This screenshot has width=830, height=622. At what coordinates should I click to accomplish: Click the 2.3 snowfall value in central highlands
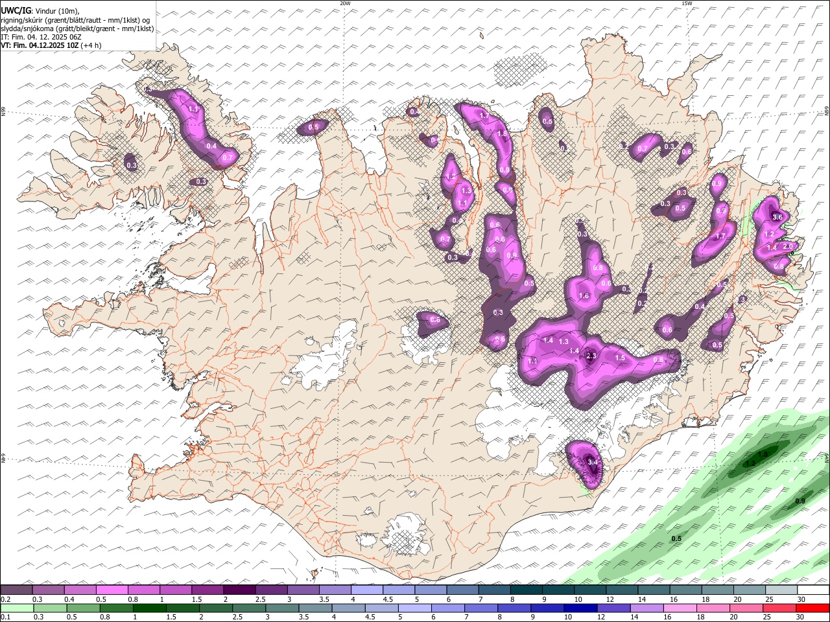591,356
